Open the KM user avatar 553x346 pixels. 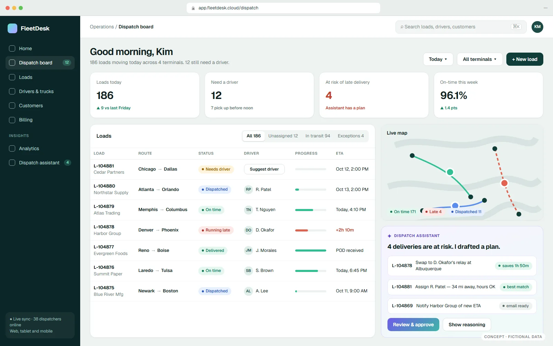[x=537, y=27]
